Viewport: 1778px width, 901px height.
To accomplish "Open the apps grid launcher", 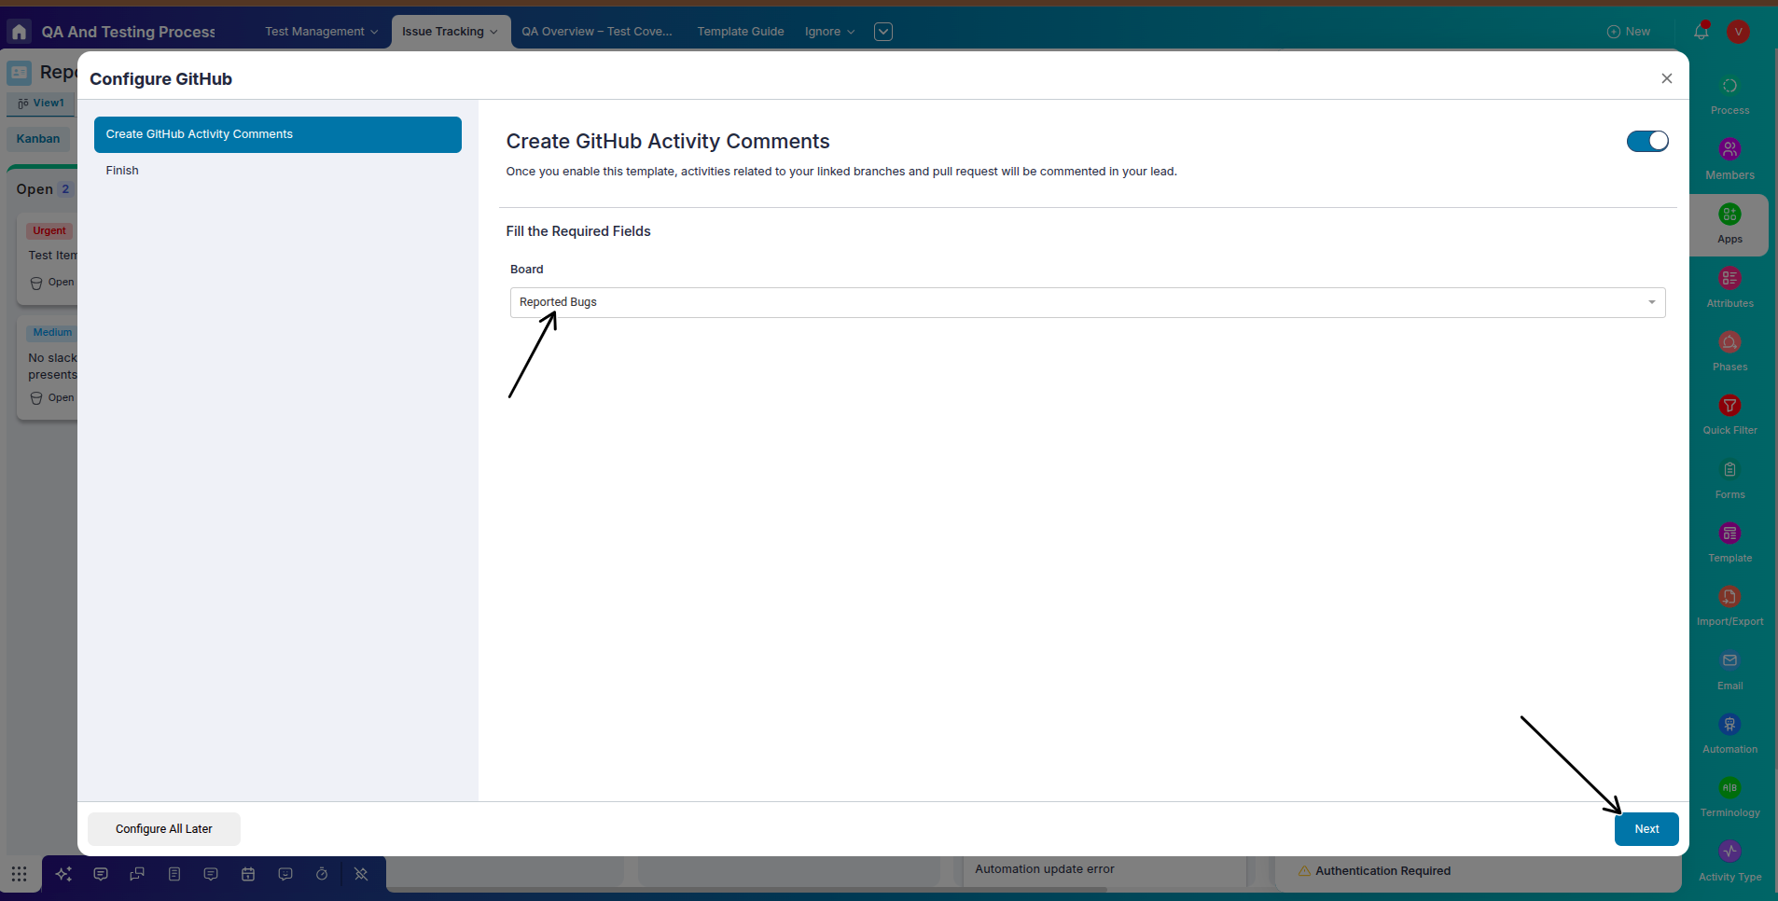I will coord(19,874).
